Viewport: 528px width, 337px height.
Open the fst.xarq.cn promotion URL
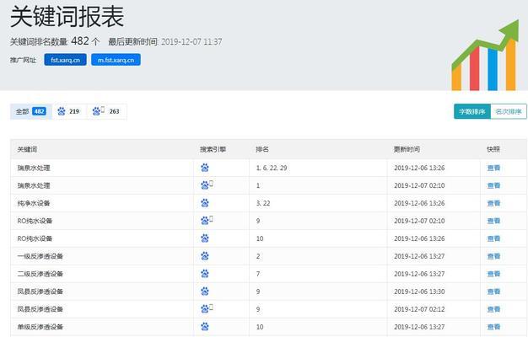coord(65,60)
